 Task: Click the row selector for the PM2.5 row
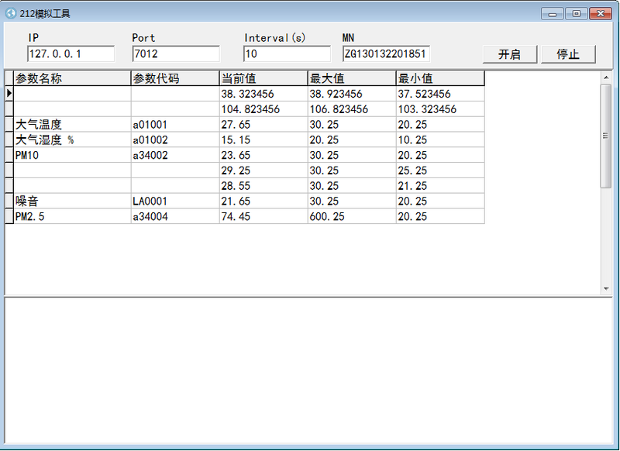(x=9, y=217)
